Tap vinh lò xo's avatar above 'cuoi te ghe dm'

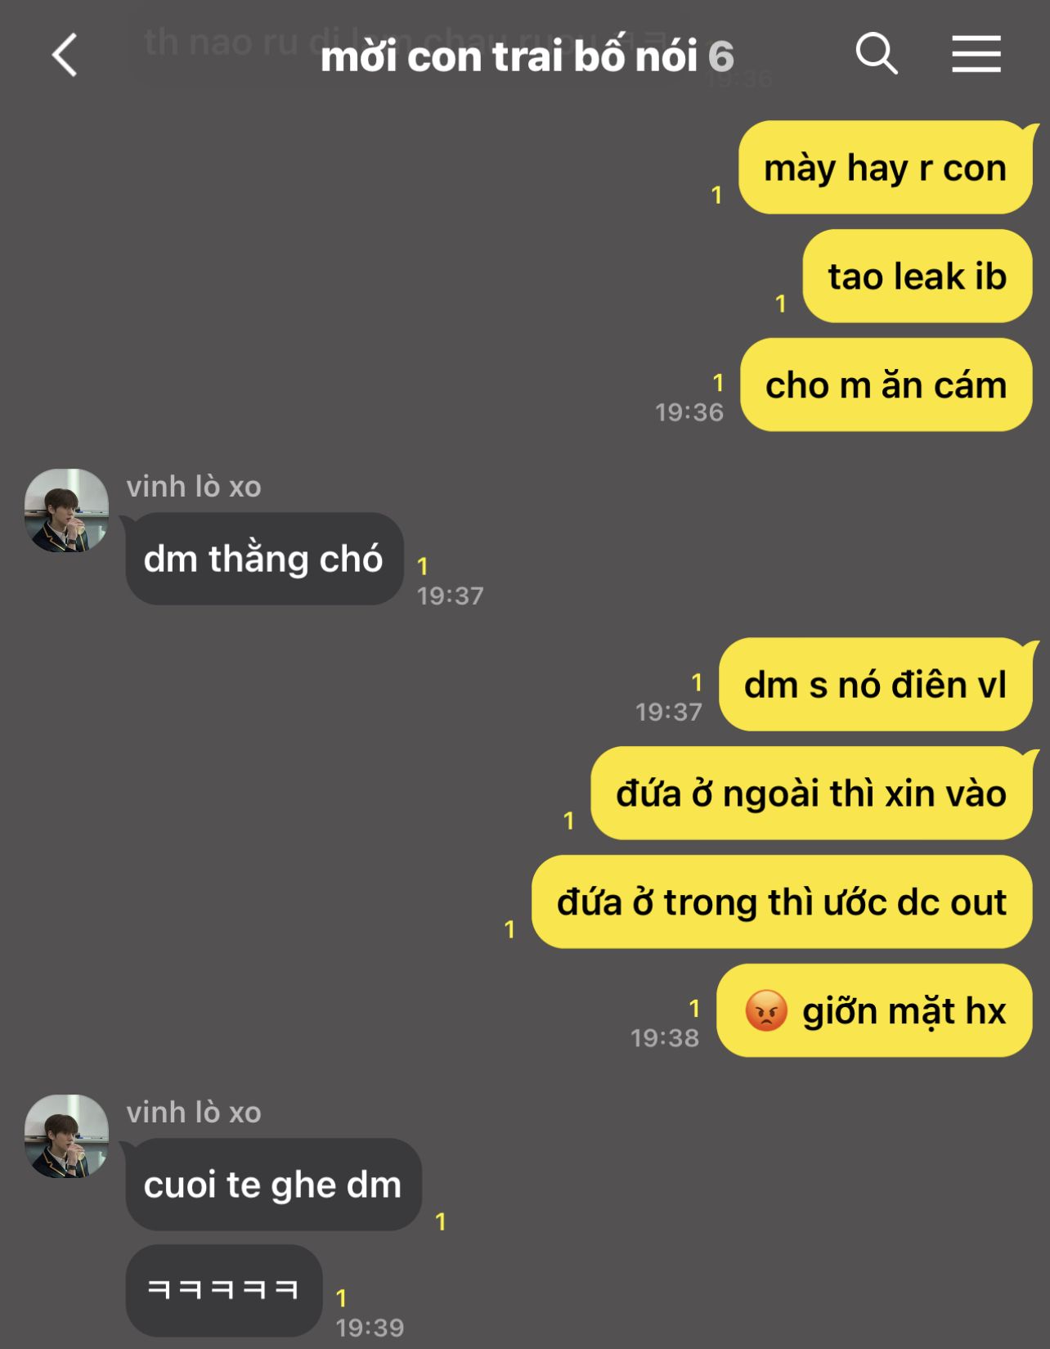[66, 1136]
